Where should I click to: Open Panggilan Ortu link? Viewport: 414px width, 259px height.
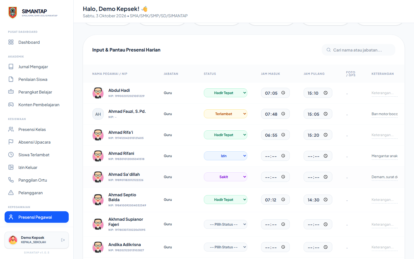(37, 180)
